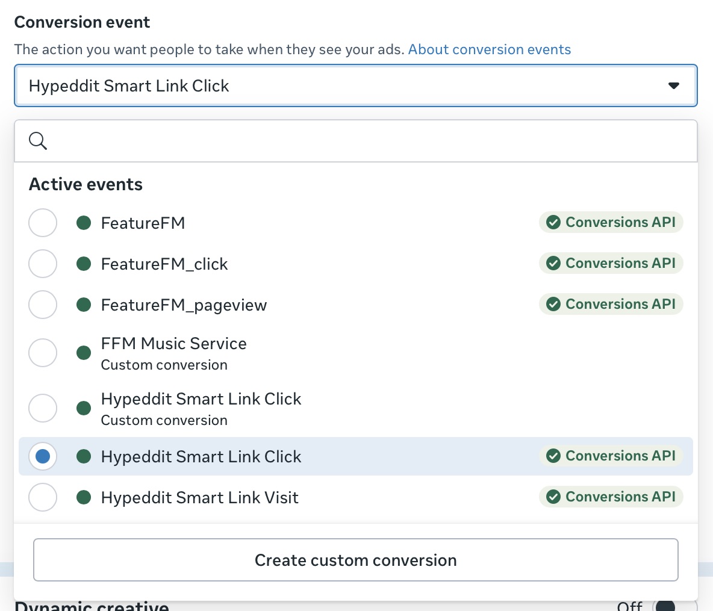Click the checkmark icon on FeatureFM's Conversions API badge
Image resolution: width=713 pixels, height=611 pixels.
[553, 222]
